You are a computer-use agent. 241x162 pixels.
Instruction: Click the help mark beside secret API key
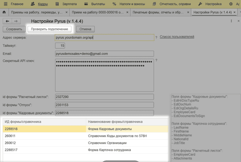pyautogui.click(x=156, y=61)
